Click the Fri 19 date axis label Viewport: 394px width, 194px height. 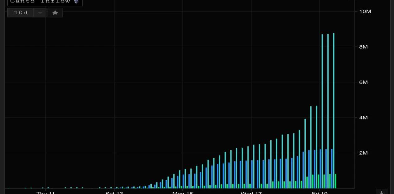coord(319,193)
